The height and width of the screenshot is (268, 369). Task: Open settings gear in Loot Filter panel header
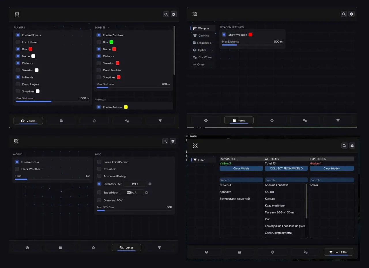click(352, 146)
